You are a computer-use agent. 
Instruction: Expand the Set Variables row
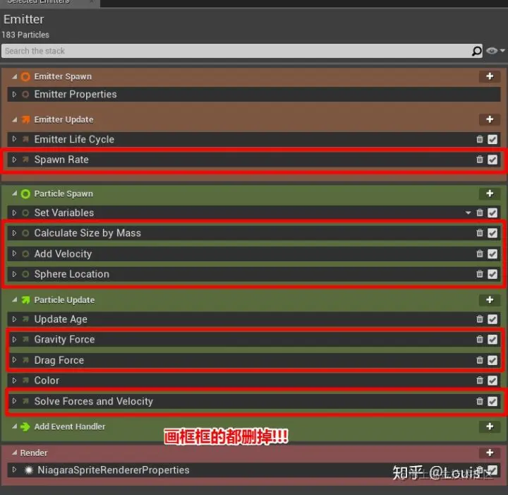(14, 213)
